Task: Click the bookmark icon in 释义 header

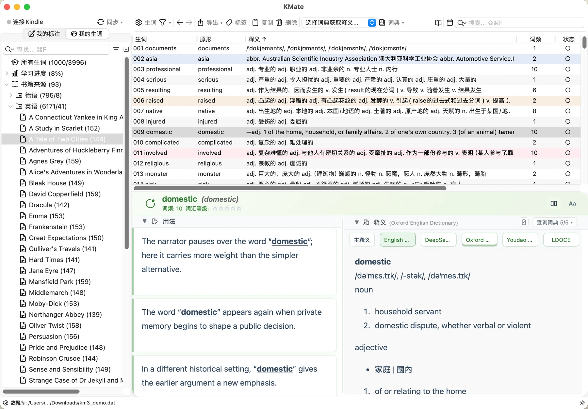Action: [524, 222]
